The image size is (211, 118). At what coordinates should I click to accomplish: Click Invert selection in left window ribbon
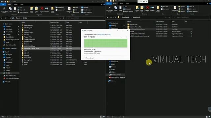(x=86, y=12)
